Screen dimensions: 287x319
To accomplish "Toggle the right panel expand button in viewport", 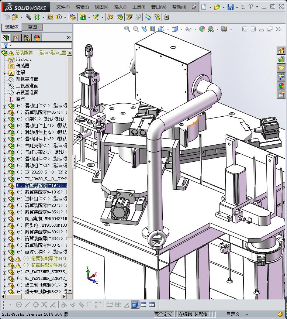I will pos(253,29).
